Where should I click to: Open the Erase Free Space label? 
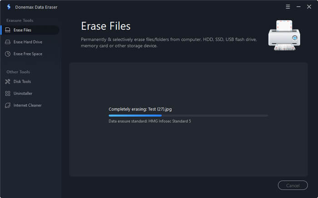click(28, 54)
